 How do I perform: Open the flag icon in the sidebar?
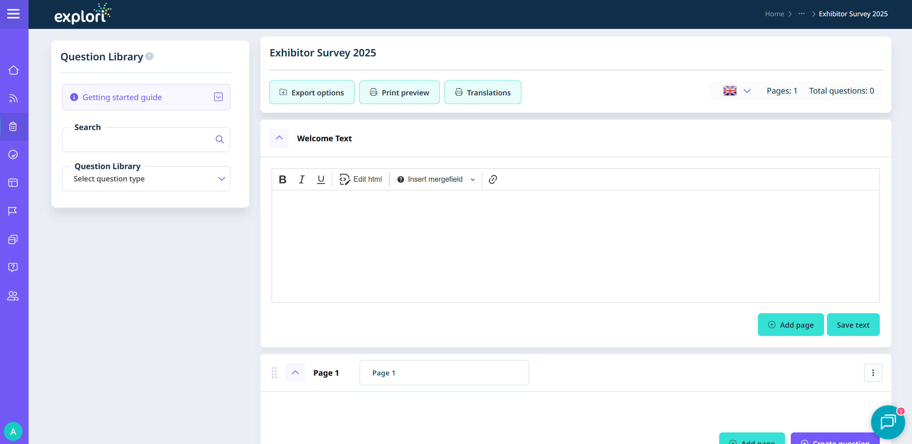tap(13, 211)
